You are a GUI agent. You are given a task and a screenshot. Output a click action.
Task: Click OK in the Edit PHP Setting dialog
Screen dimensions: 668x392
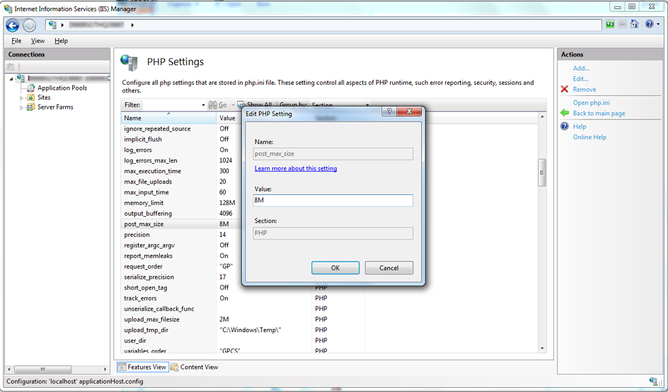335,268
